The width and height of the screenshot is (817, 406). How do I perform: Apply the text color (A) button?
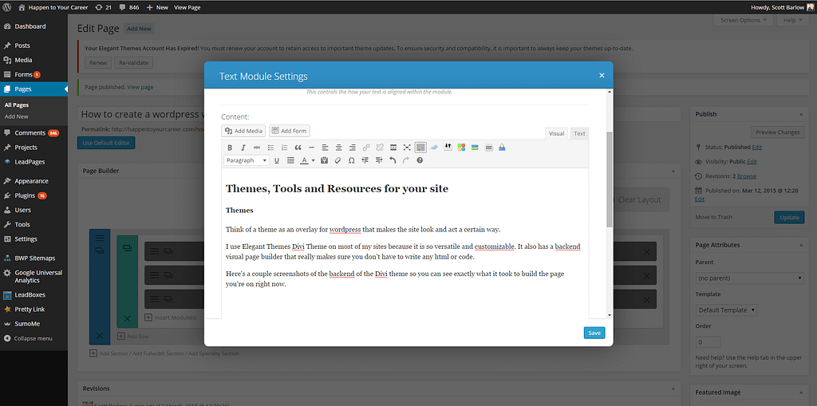[x=305, y=160]
